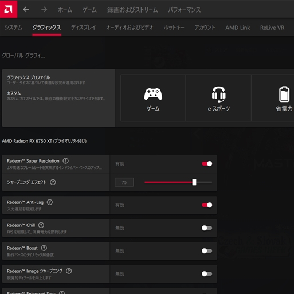Open the ゲーム top menu
294x294 pixels.
[x=89, y=10]
